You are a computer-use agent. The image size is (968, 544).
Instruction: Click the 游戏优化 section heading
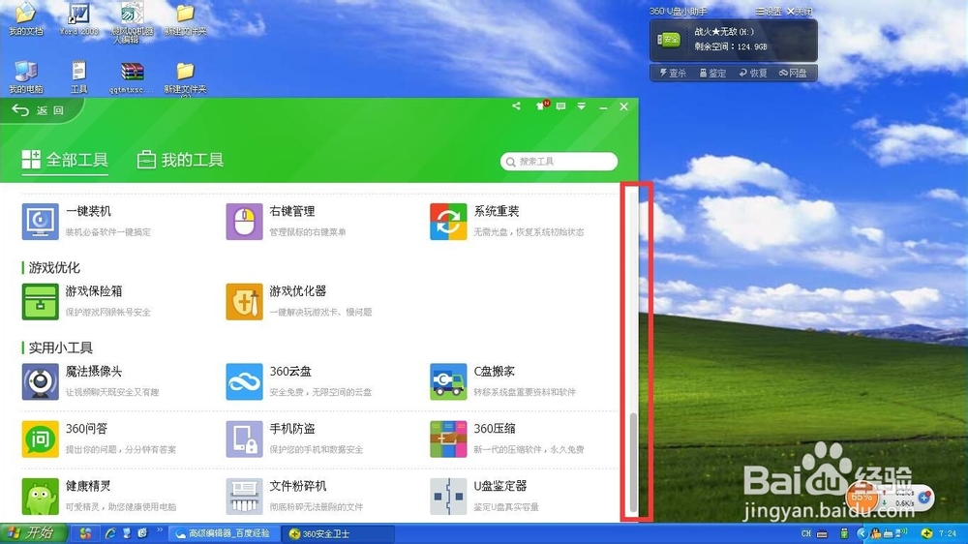(53, 267)
